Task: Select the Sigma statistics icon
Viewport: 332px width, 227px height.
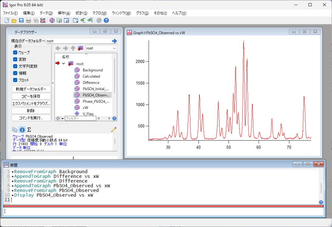Action: 29,130
